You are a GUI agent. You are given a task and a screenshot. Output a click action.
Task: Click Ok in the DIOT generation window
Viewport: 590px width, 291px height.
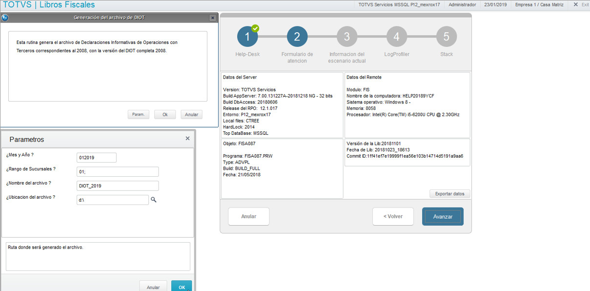click(165, 114)
